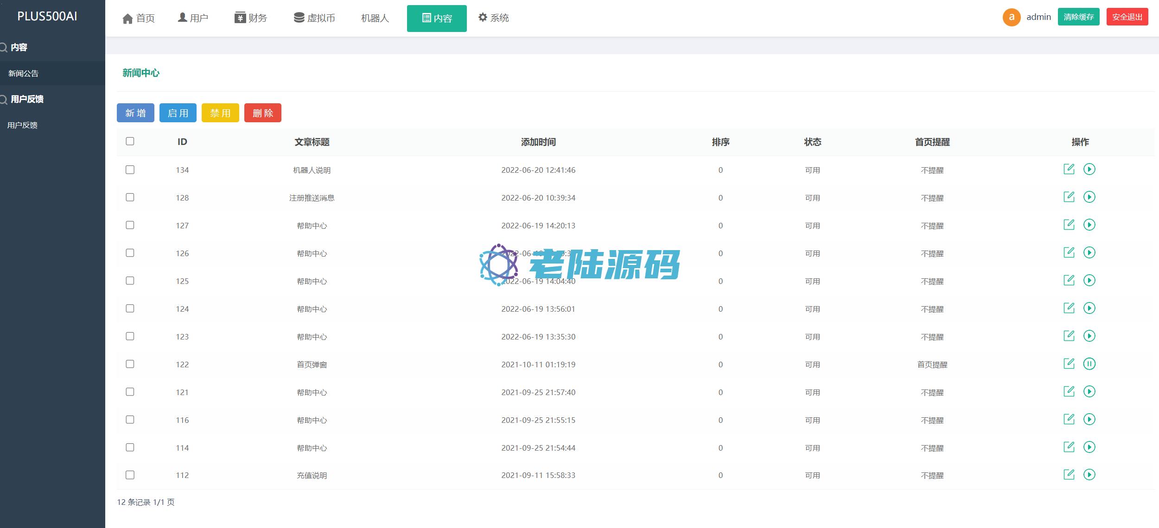Image resolution: width=1159 pixels, height=528 pixels.
Task: Edit icon for 注册推送消息 row
Action: pyautogui.click(x=1069, y=197)
